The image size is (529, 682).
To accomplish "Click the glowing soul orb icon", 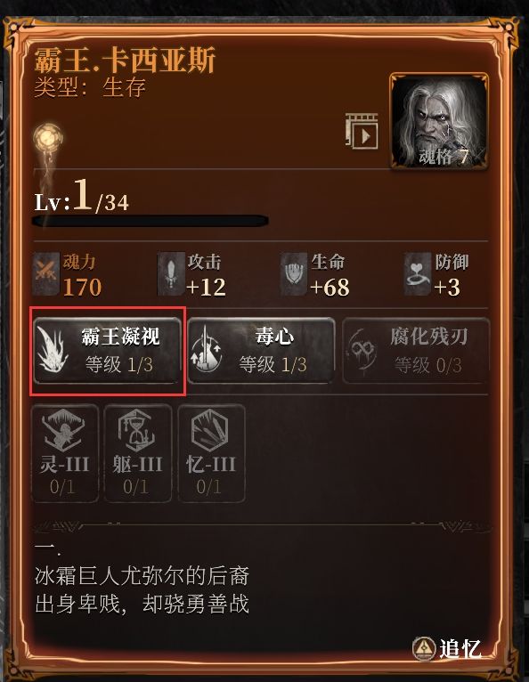I will pos(48,137).
